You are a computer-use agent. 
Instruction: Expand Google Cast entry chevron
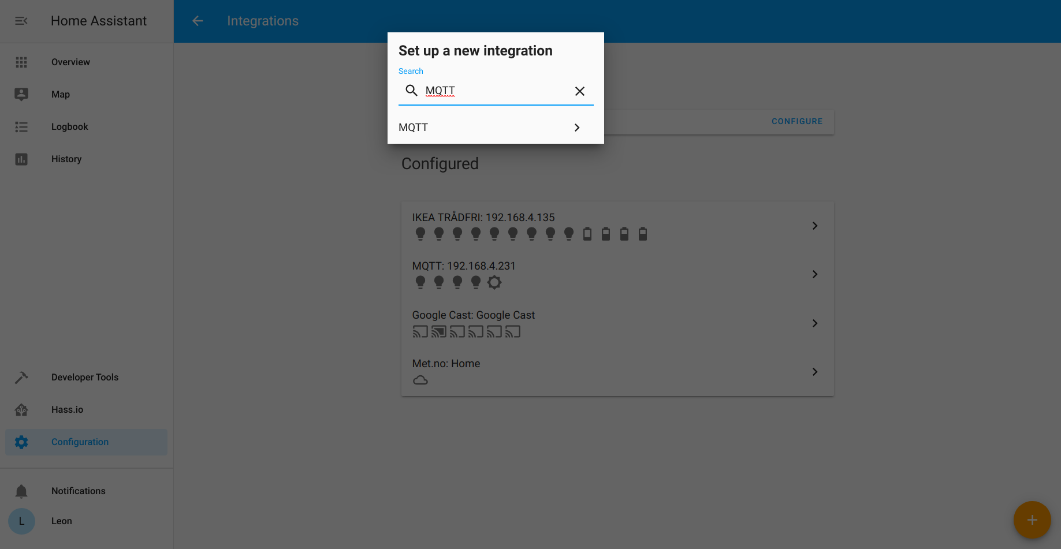tap(815, 323)
